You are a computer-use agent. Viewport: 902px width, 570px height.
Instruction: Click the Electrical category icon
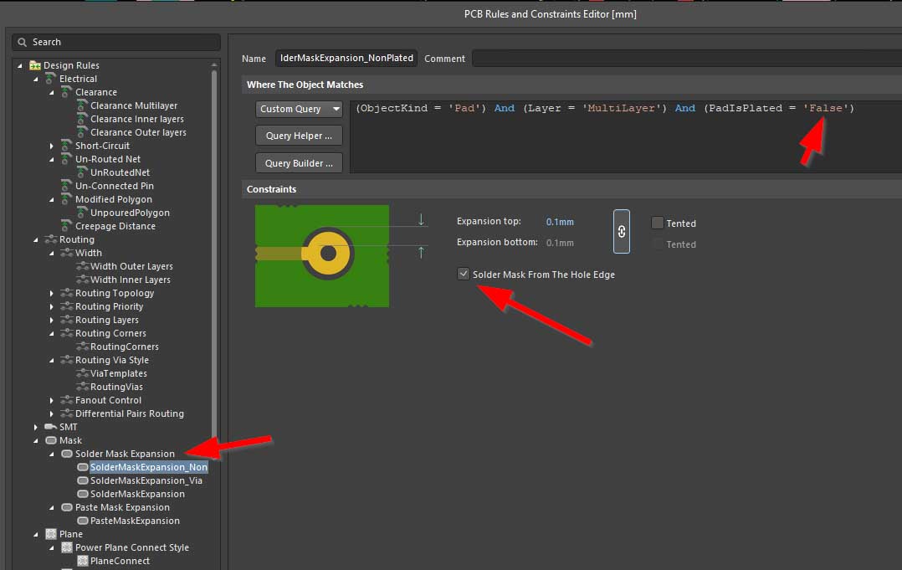51,79
